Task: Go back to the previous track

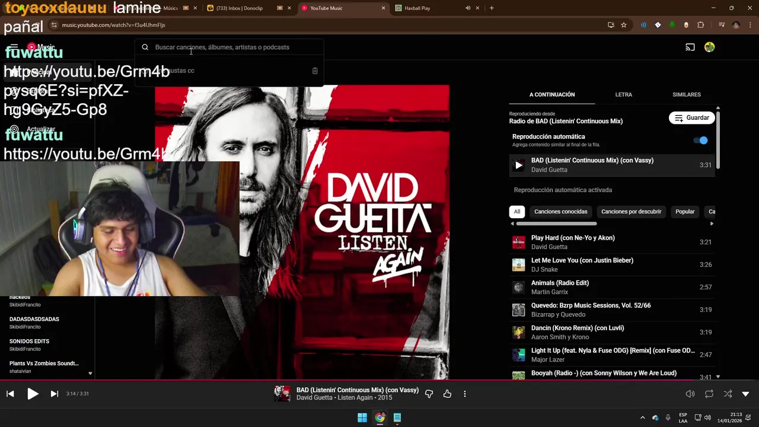Action: point(10,394)
